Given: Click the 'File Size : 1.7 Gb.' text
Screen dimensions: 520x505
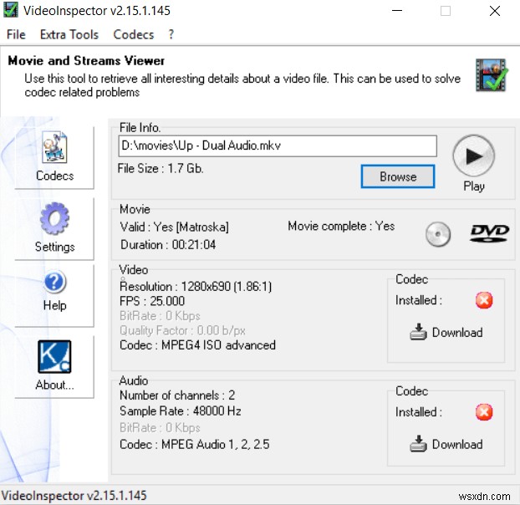Looking at the screenshot, I should [x=161, y=168].
